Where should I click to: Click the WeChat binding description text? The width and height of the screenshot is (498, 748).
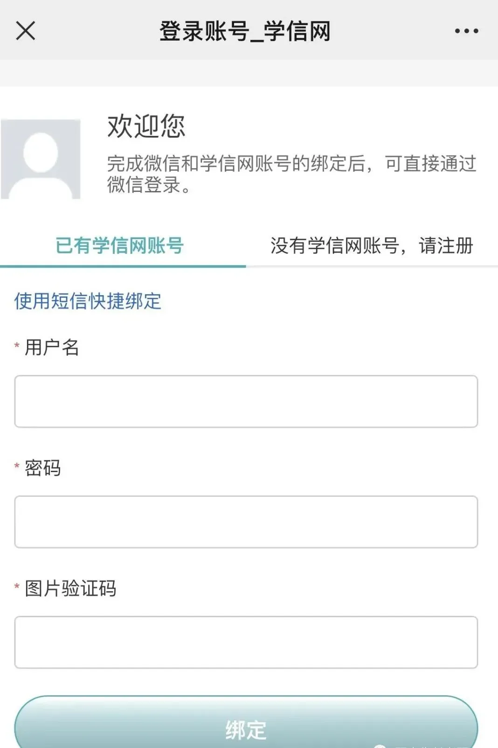(x=291, y=174)
